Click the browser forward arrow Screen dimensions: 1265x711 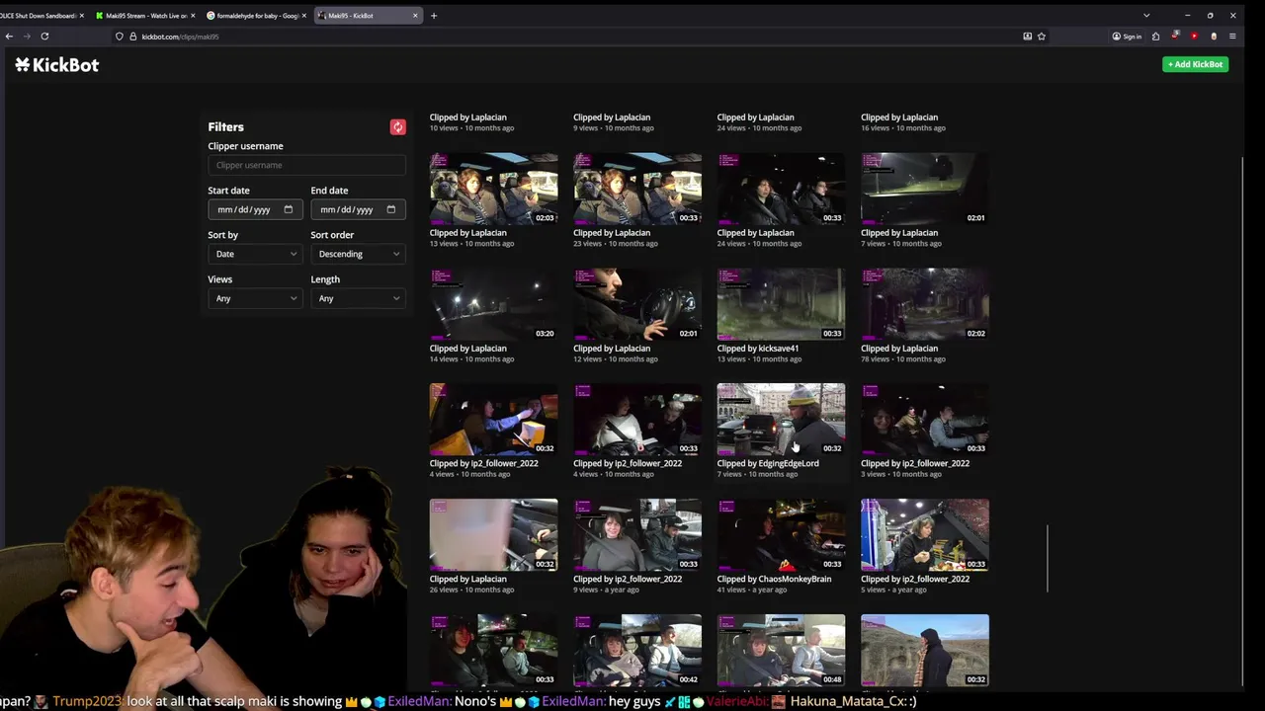(27, 37)
